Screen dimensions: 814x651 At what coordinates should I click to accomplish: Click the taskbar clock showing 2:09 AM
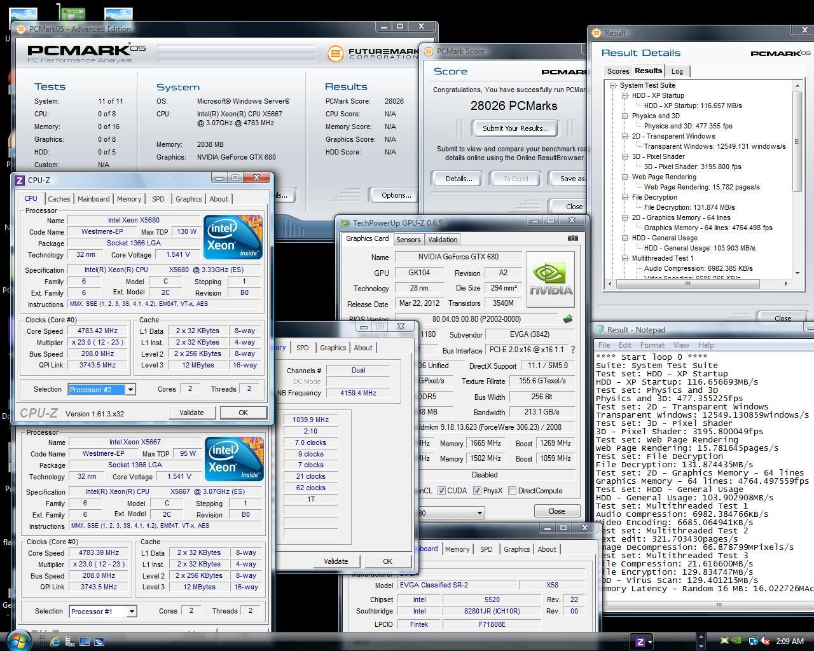pyautogui.click(x=789, y=641)
